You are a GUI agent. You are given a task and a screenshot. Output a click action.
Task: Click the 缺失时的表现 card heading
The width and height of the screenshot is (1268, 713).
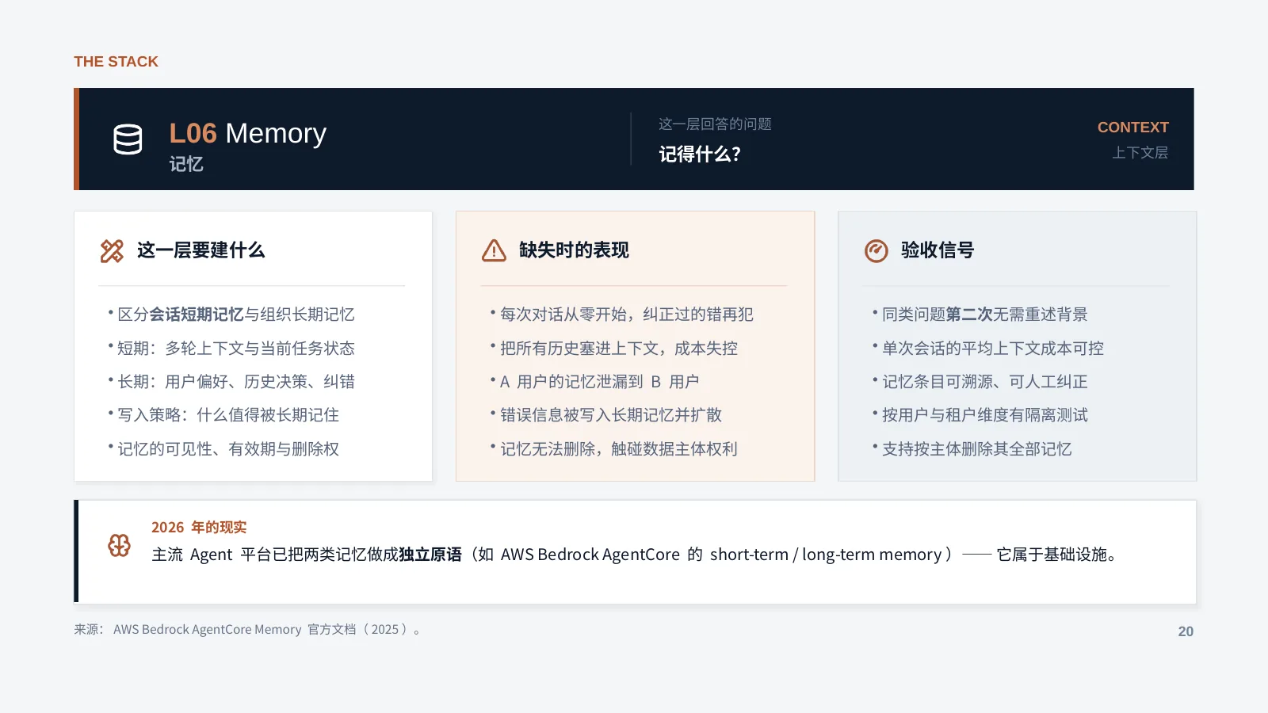tap(574, 250)
